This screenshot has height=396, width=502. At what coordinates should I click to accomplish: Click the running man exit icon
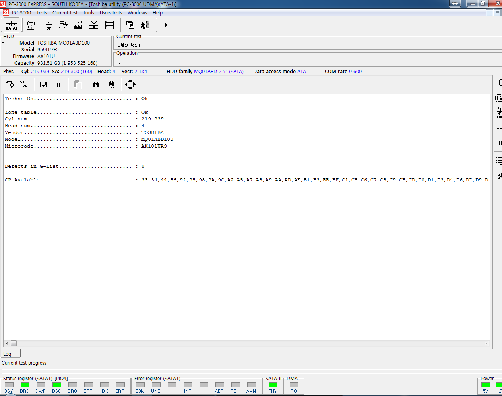[x=145, y=25]
